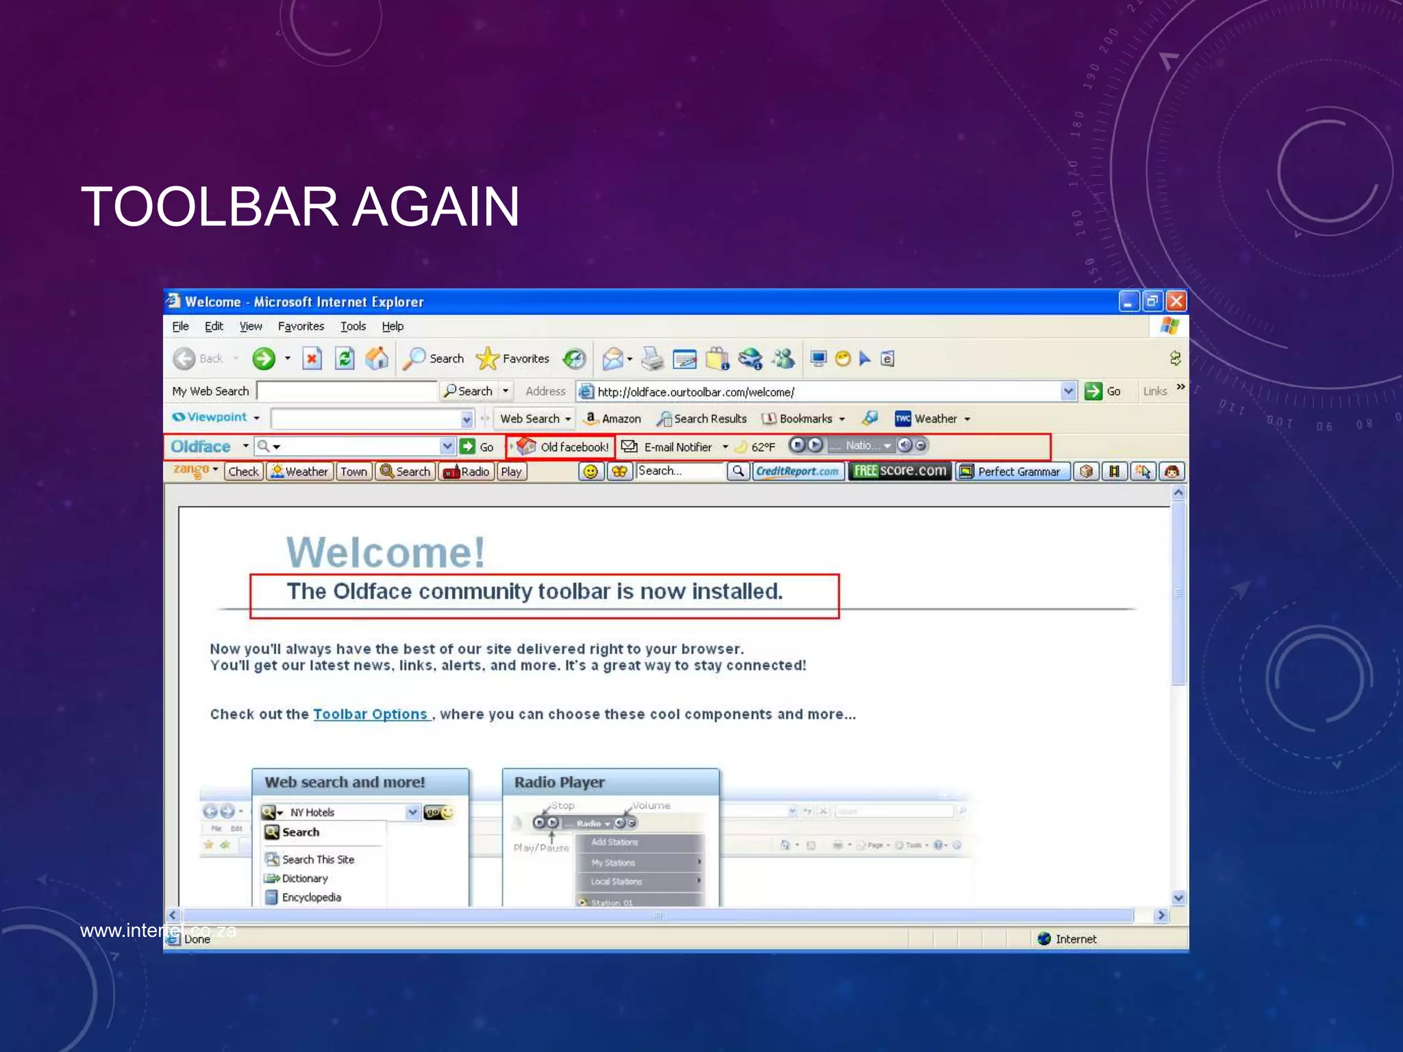This screenshot has height=1052, width=1403.
Task: Click the magnifier beside Zango Search field
Action: click(x=738, y=471)
